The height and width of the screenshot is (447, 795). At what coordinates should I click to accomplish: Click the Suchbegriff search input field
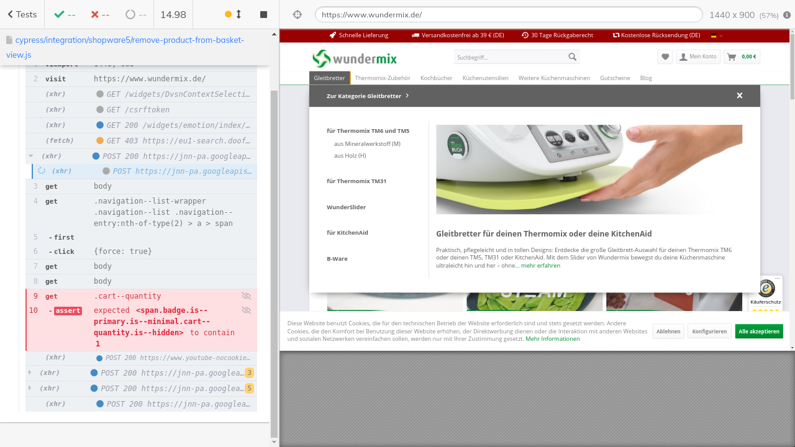tap(509, 57)
